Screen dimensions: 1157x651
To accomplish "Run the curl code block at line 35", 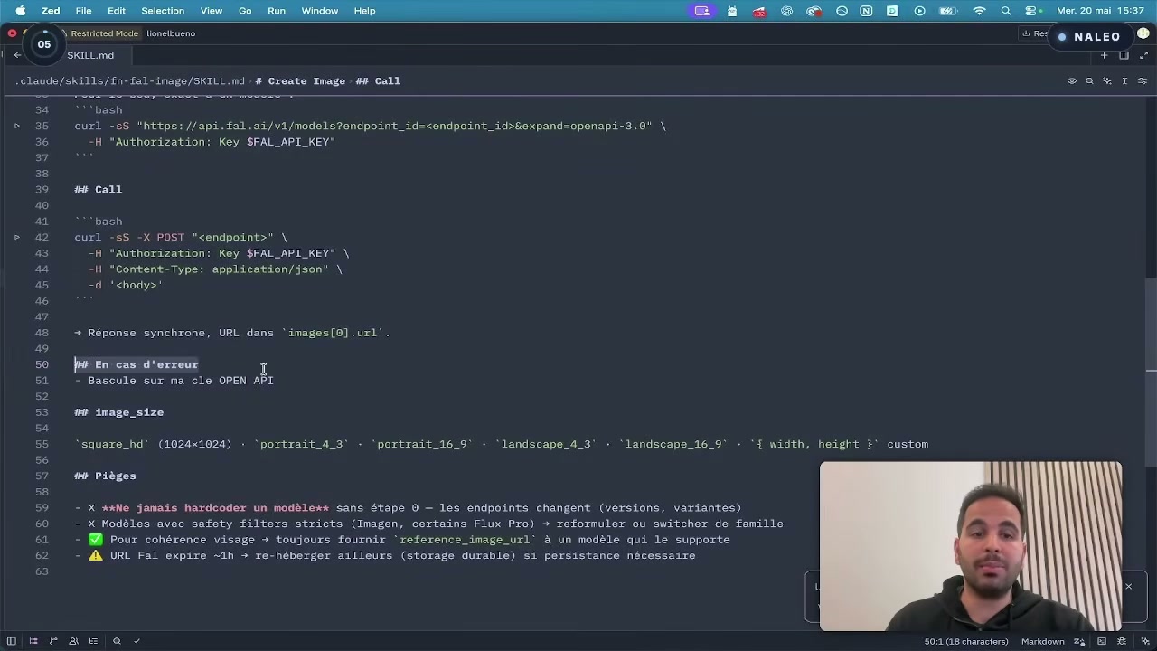I will tap(16, 126).
